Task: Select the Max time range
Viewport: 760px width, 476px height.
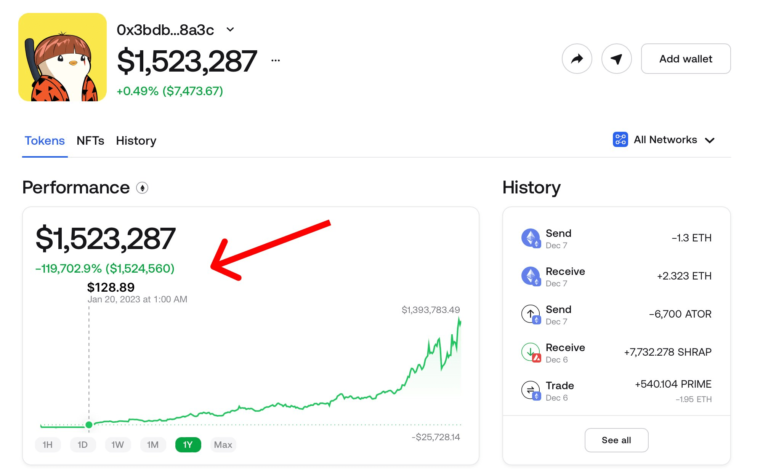Action: pos(223,445)
